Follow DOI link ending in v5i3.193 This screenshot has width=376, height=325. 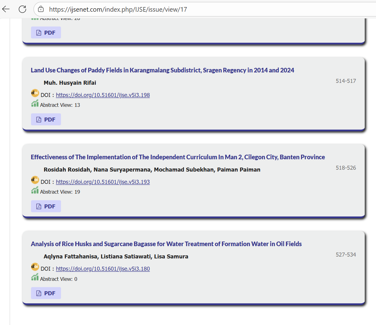[103, 182]
